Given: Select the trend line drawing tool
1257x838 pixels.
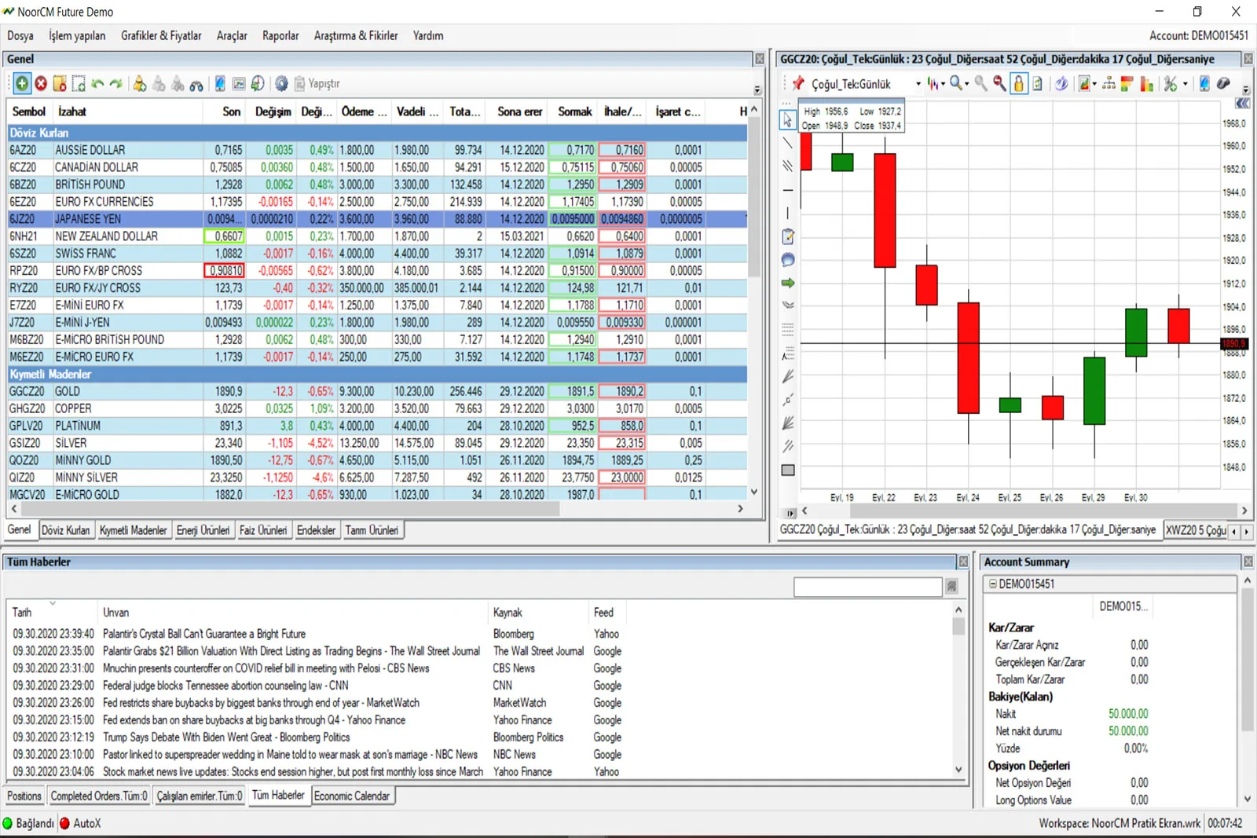Looking at the screenshot, I should 788,143.
